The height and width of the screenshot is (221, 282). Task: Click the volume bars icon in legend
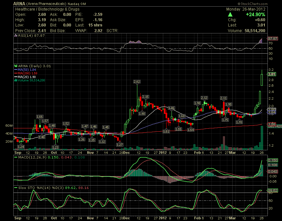16,80
